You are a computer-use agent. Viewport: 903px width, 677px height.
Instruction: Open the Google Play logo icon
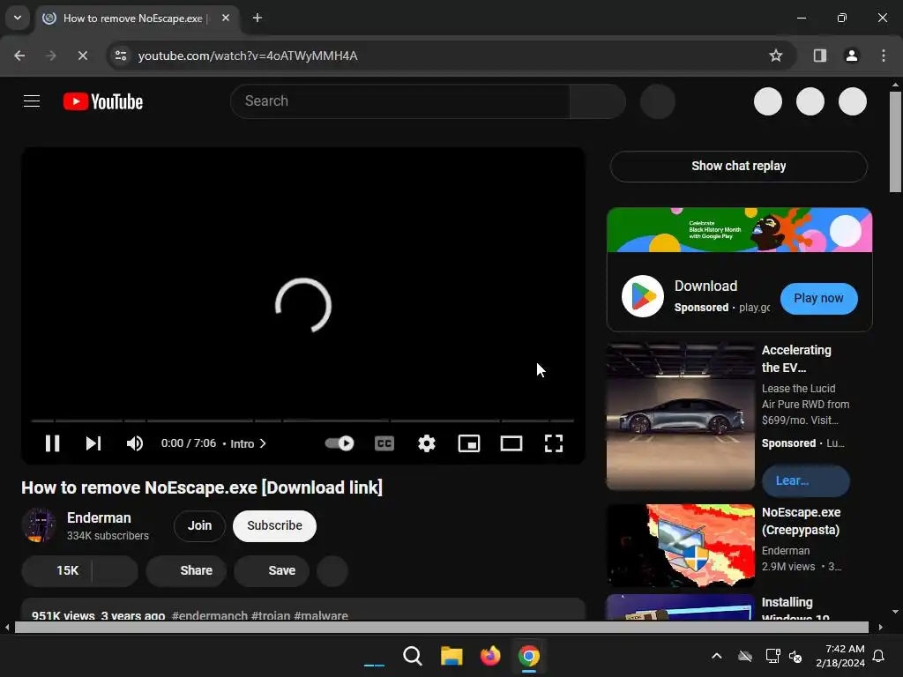coord(643,296)
